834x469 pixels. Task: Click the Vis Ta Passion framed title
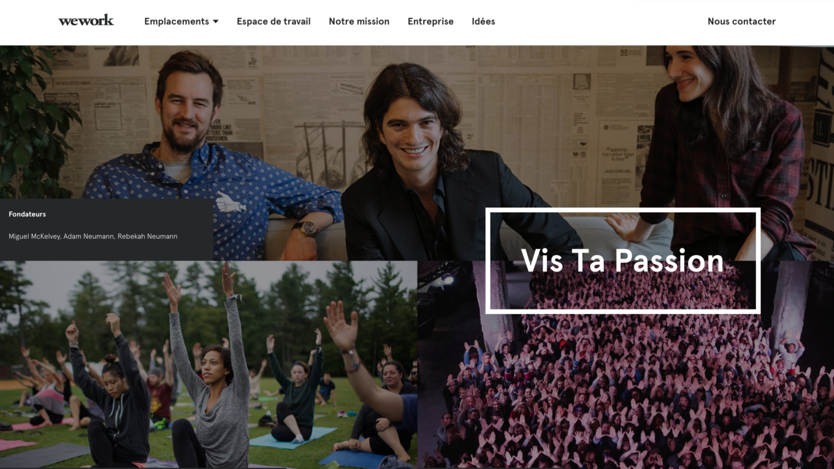623,261
